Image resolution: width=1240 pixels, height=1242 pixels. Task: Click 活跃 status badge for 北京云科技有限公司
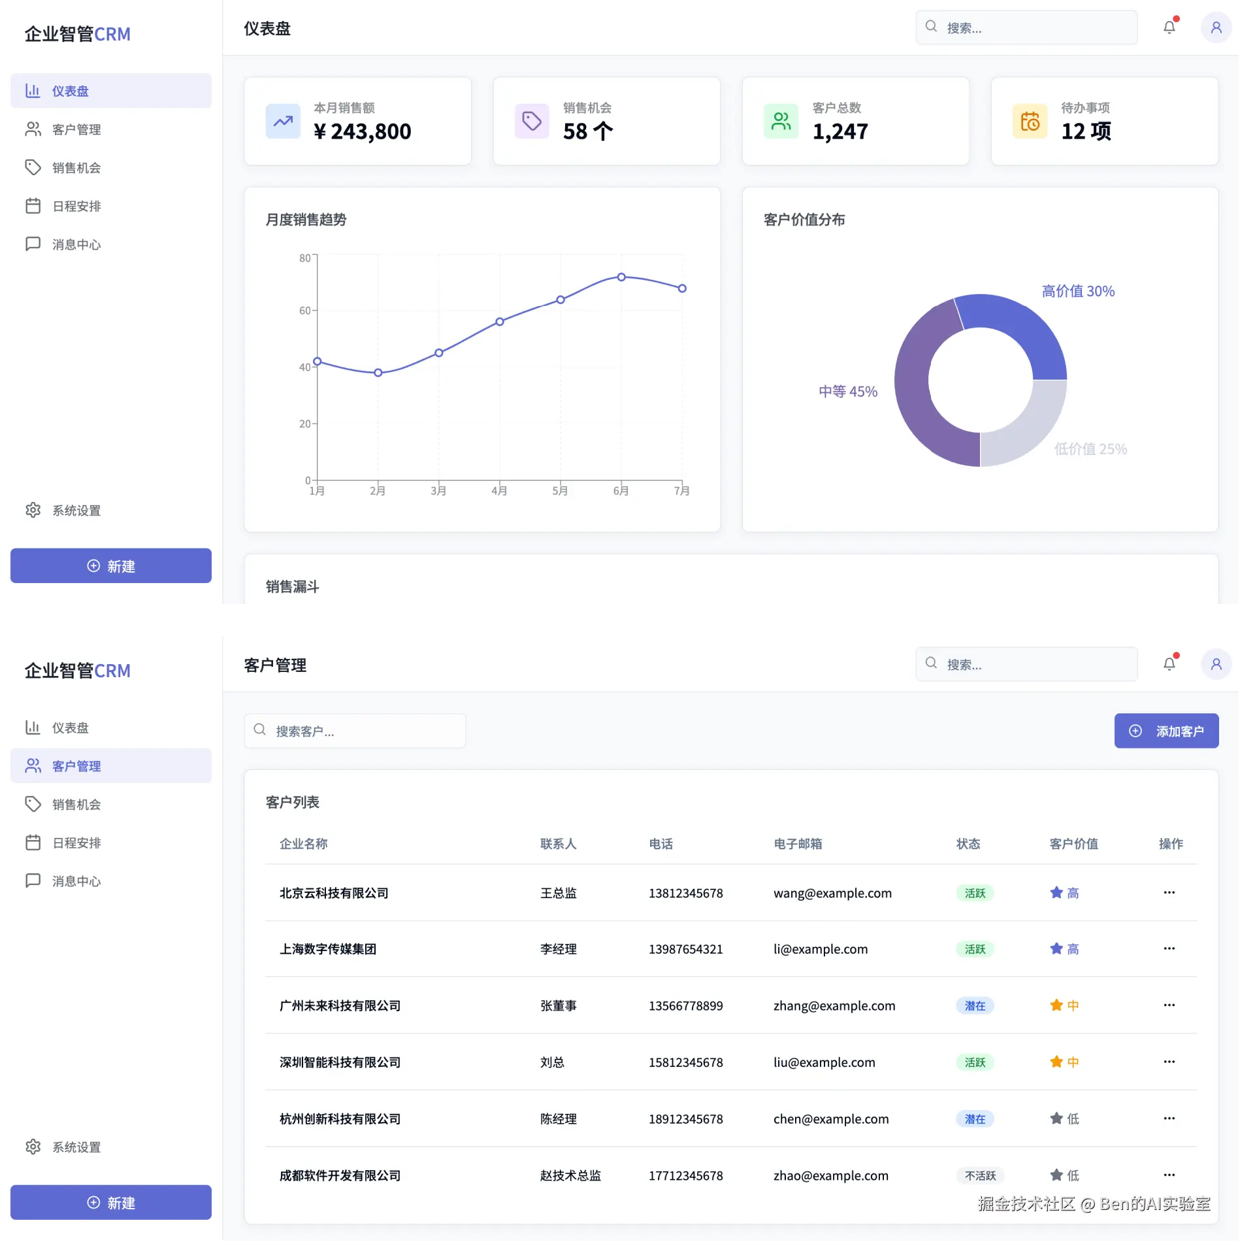(975, 893)
